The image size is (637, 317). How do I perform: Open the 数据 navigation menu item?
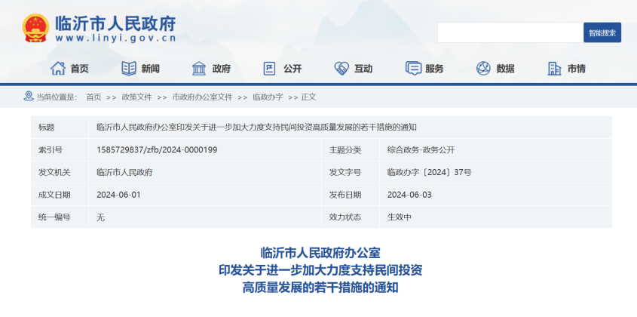pyautogui.click(x=505, y=69)
